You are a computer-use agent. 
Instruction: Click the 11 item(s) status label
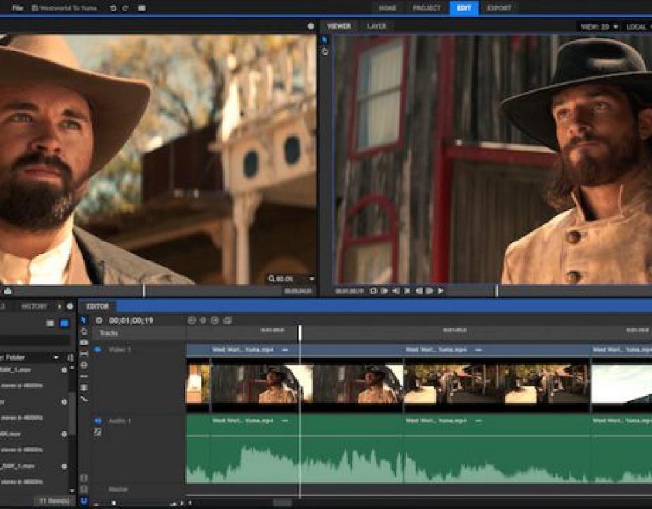coord(54,501)
